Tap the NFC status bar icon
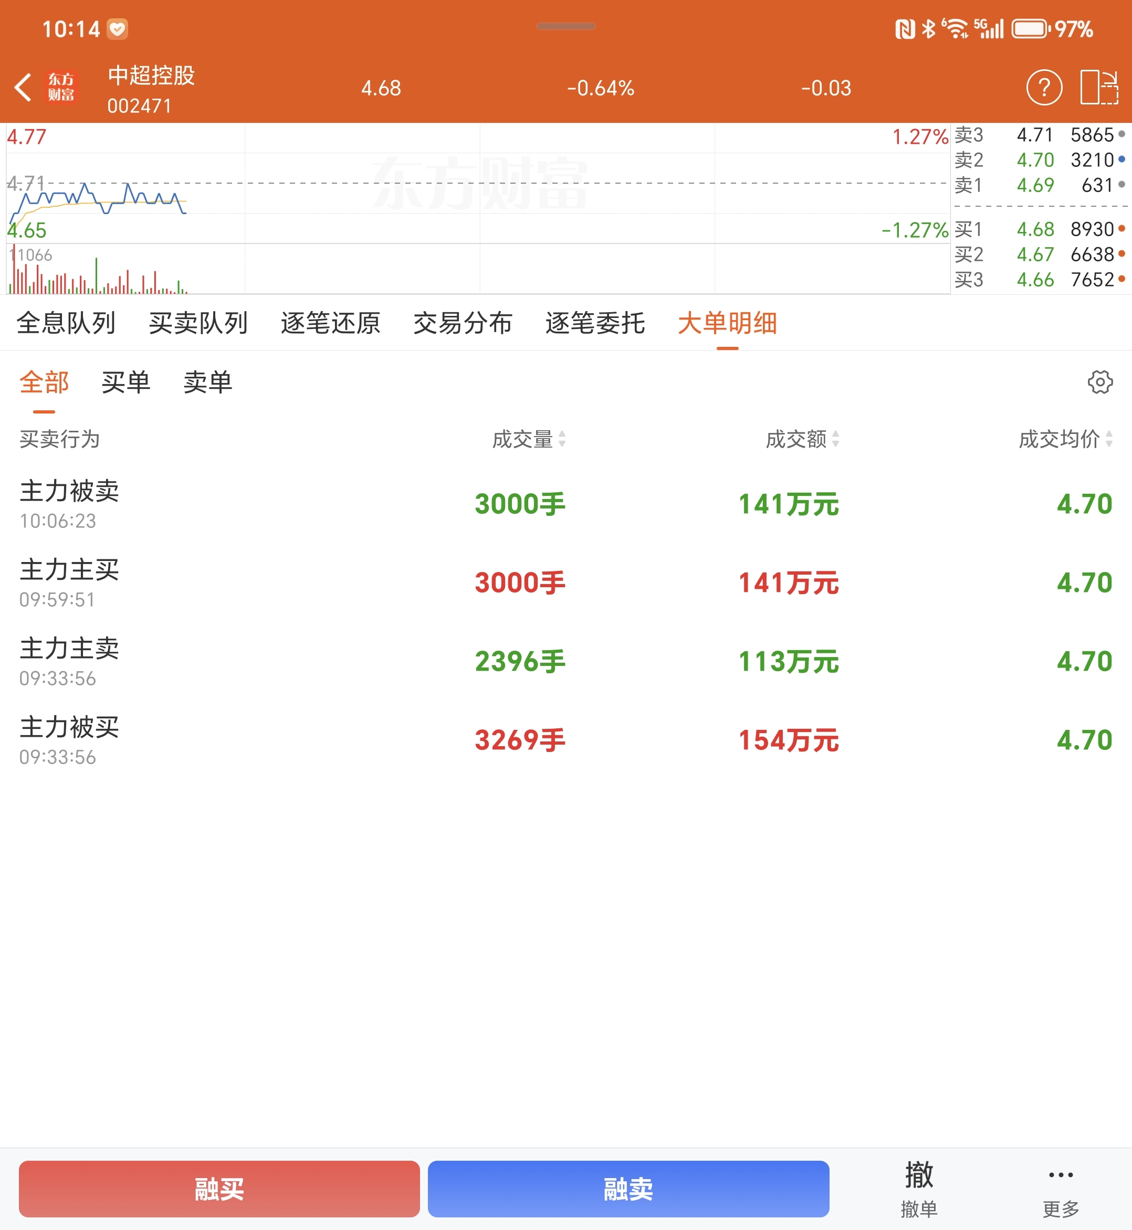 (x=905, y=29)
